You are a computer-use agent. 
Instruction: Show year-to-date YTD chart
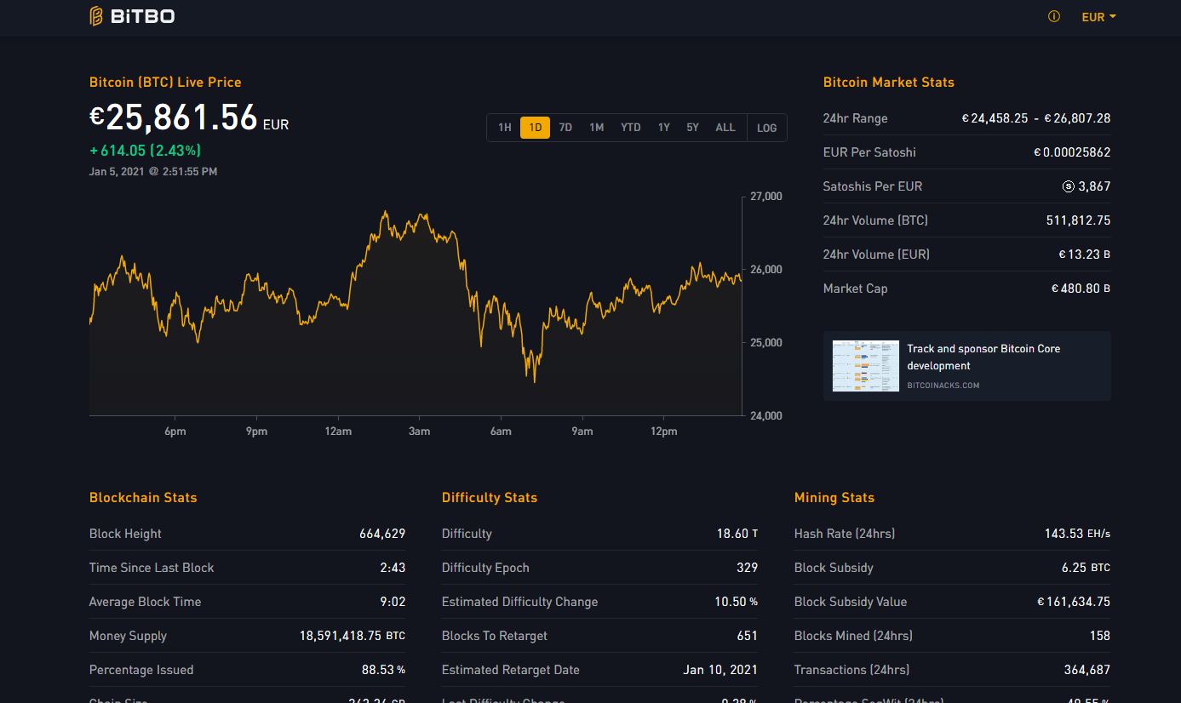pyautogui.click(x=630, y=128)
